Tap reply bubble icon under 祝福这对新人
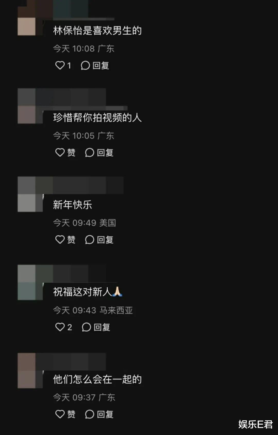The image size is (278, 435). pos(86,327)
